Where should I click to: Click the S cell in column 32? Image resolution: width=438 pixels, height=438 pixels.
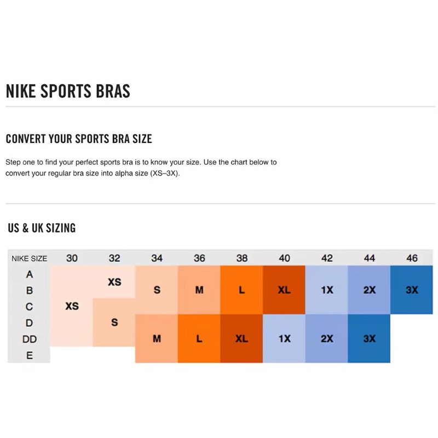[114, 323]
